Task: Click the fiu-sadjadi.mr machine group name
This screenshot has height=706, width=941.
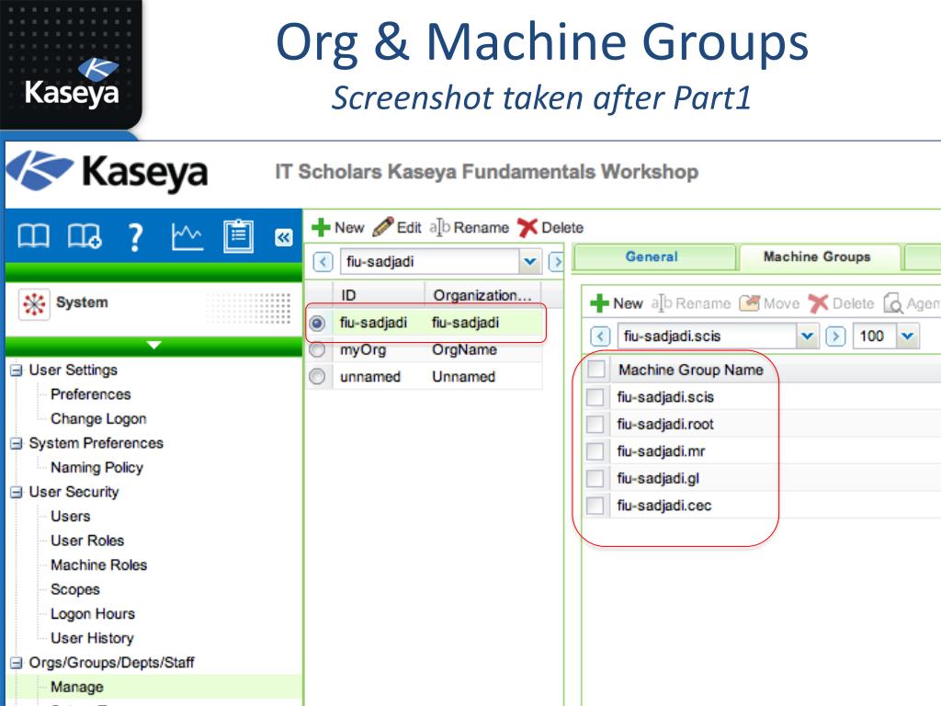Action: (x=662, y=451)
